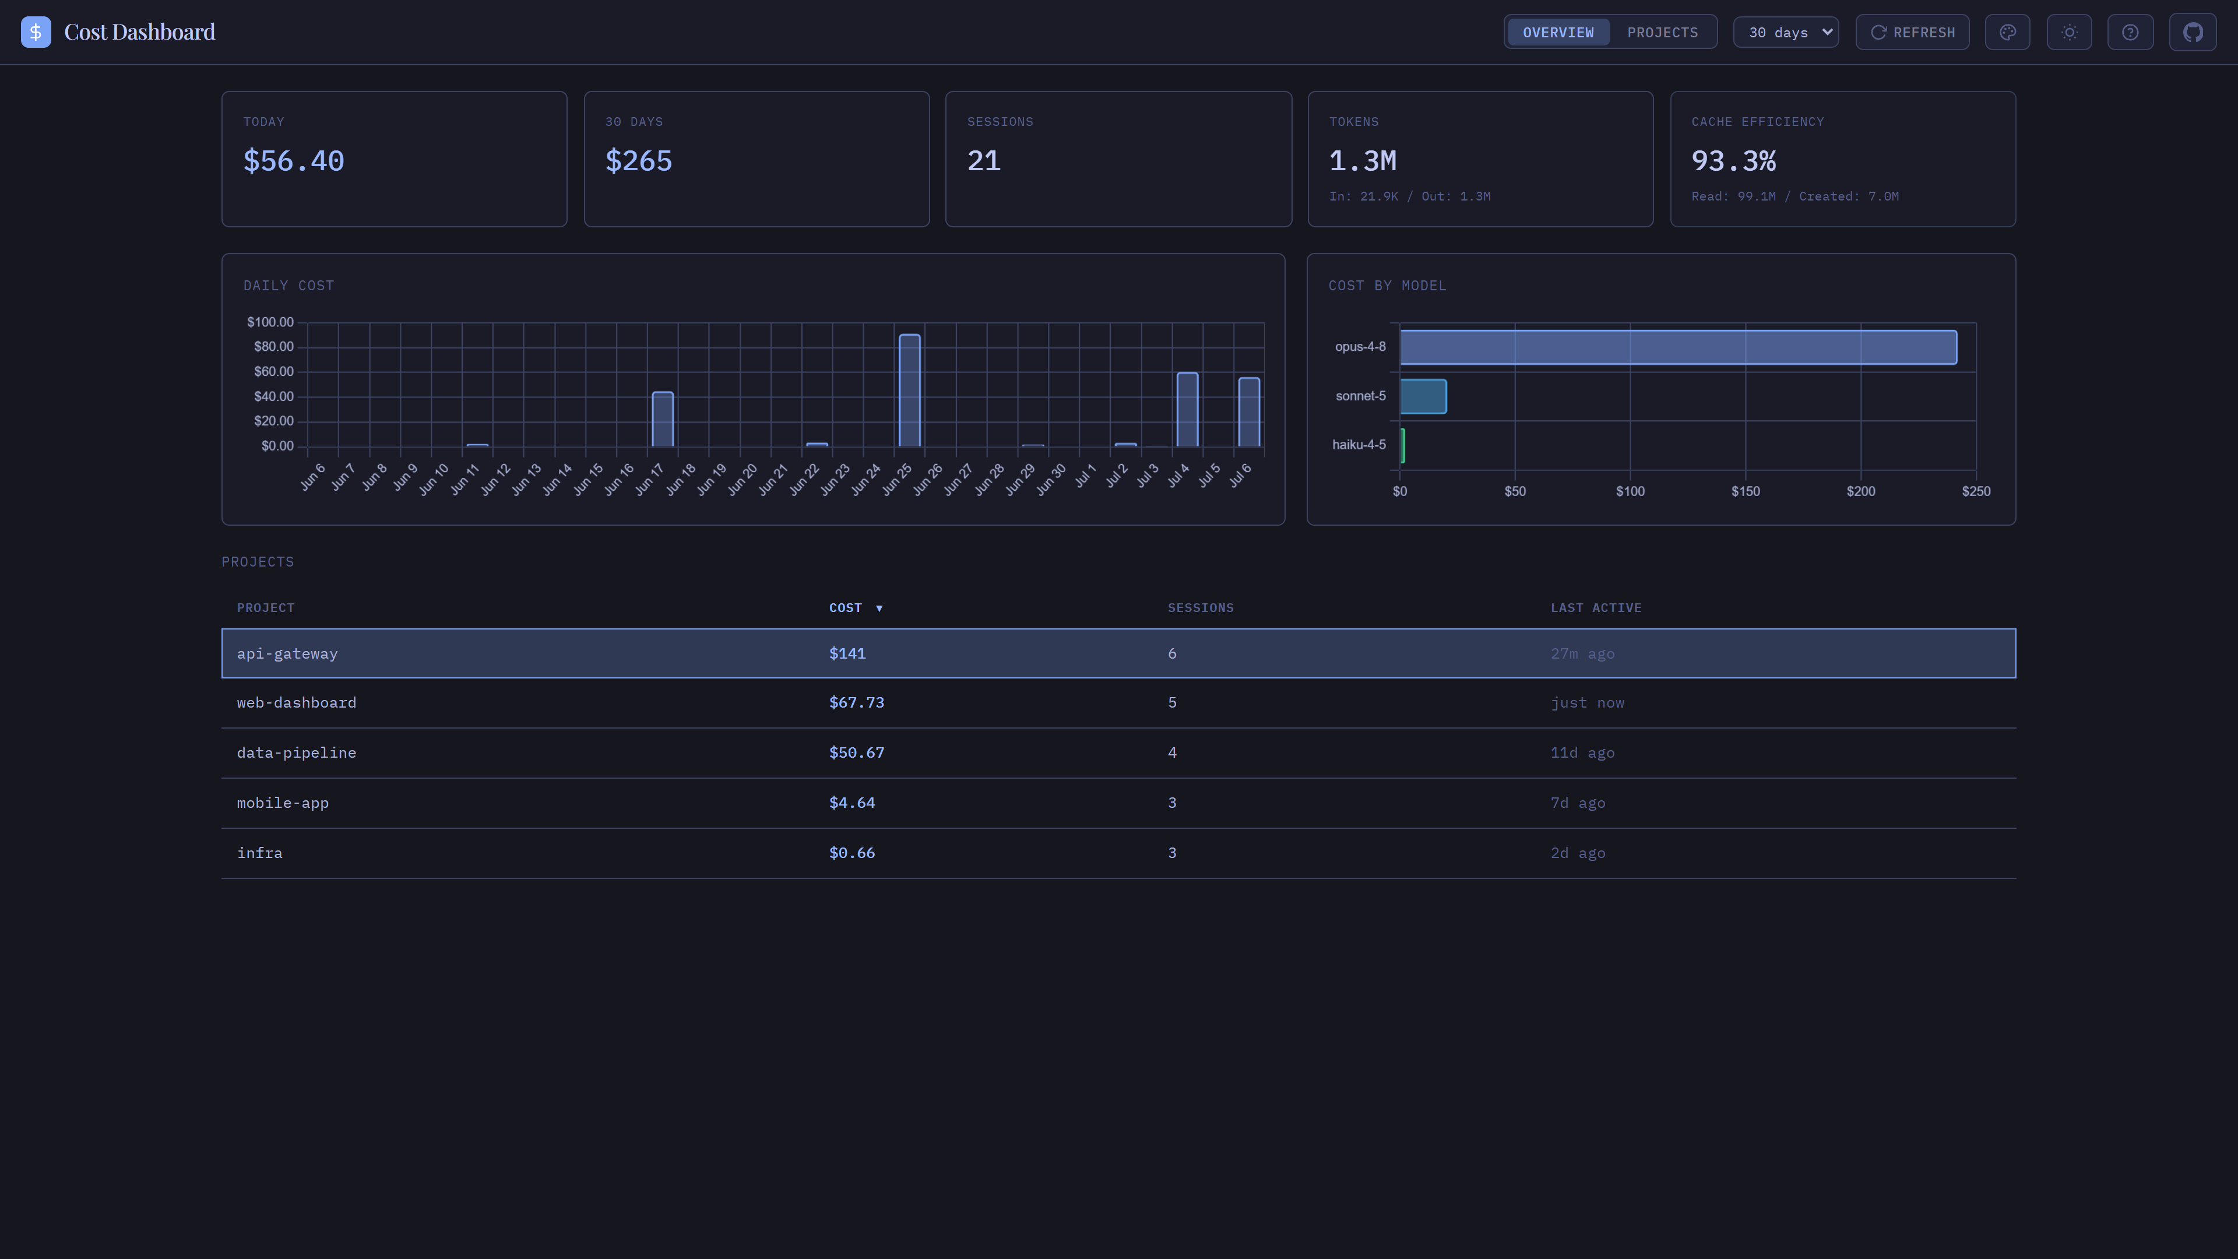Screen dimensions: 2238x1259
Task: Click the Jun 25 bar in Daily Cost chart
Action: click(x=910, y=390)
